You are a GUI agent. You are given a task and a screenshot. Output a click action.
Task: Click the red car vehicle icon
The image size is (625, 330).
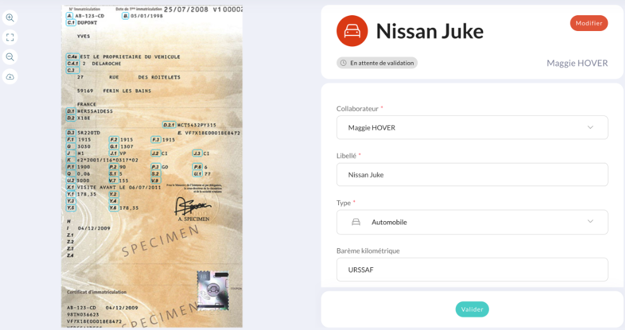(352, 30)
